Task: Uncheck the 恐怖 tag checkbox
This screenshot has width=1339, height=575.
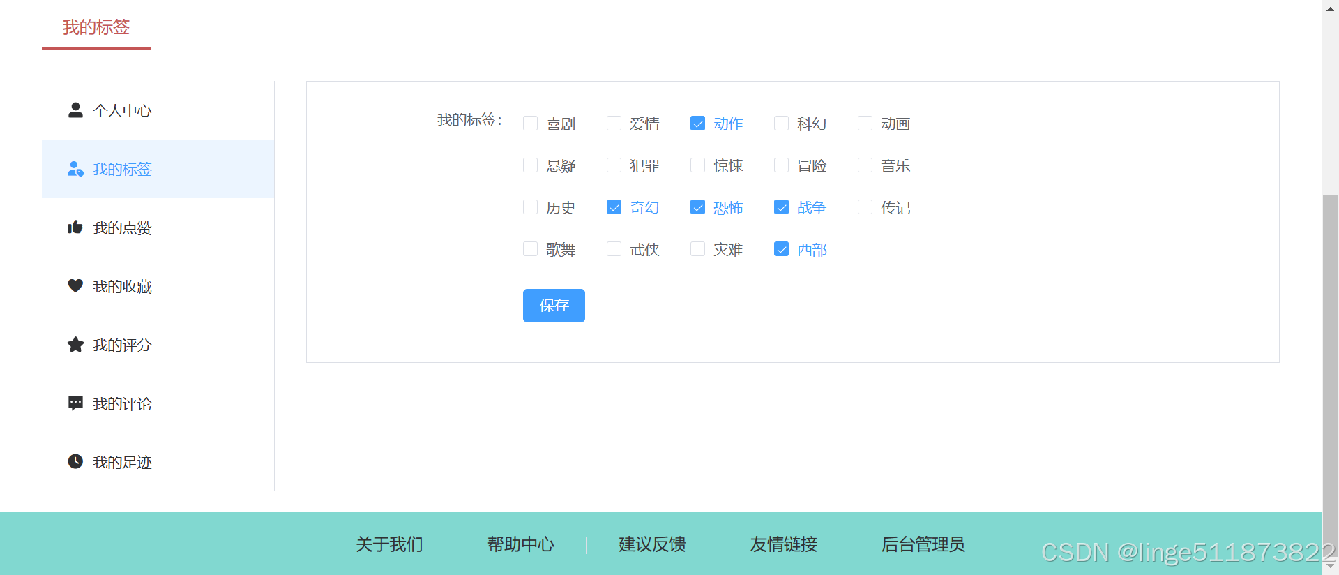Action: (x=697, y=207)
